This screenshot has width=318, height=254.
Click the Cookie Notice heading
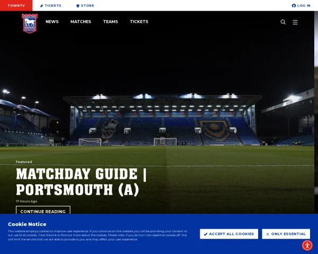pos(27,224)
